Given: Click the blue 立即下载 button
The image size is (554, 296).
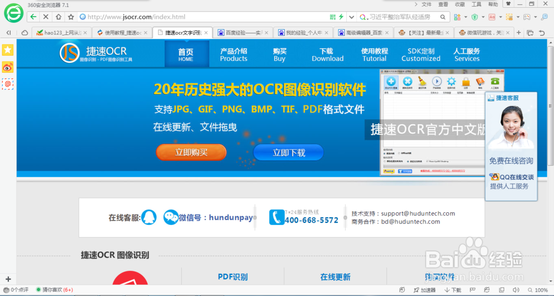Looking at the screenshot, I should click(289, 153).
